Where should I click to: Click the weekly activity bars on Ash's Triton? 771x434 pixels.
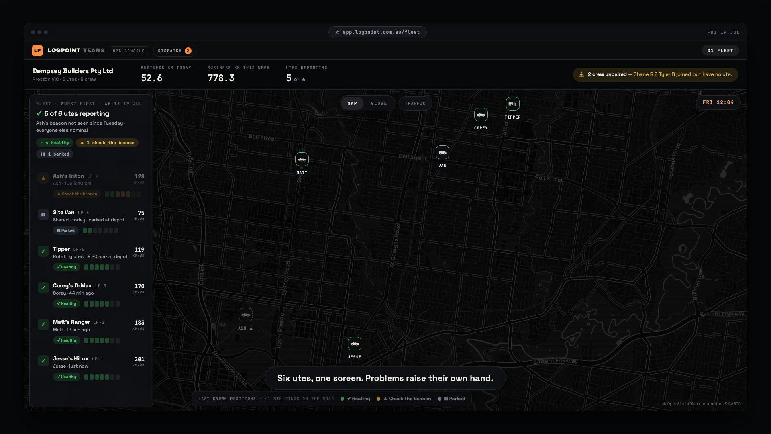pyautogui.click(x=123, y=194)
